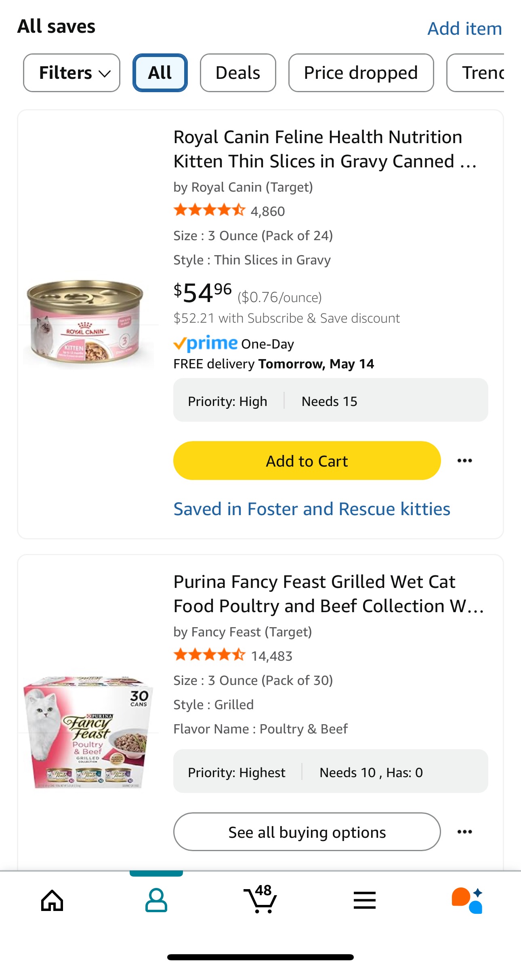
Task: Launch the Rufus AI assistant icon
Action: (x=467, y=900)
